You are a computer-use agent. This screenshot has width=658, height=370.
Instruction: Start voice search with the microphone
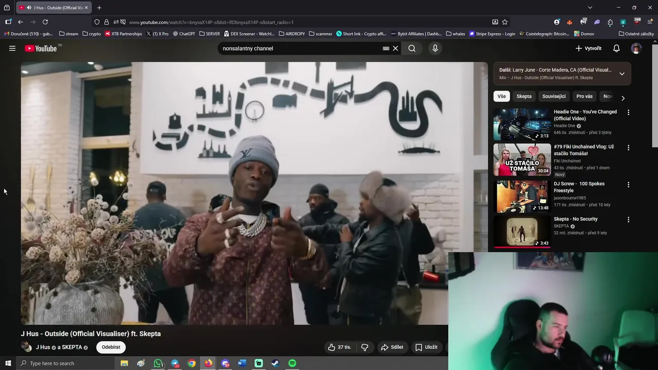435,48
